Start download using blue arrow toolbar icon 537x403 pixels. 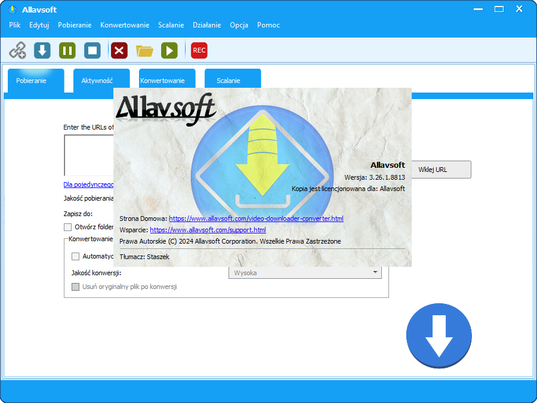[42, 50]
